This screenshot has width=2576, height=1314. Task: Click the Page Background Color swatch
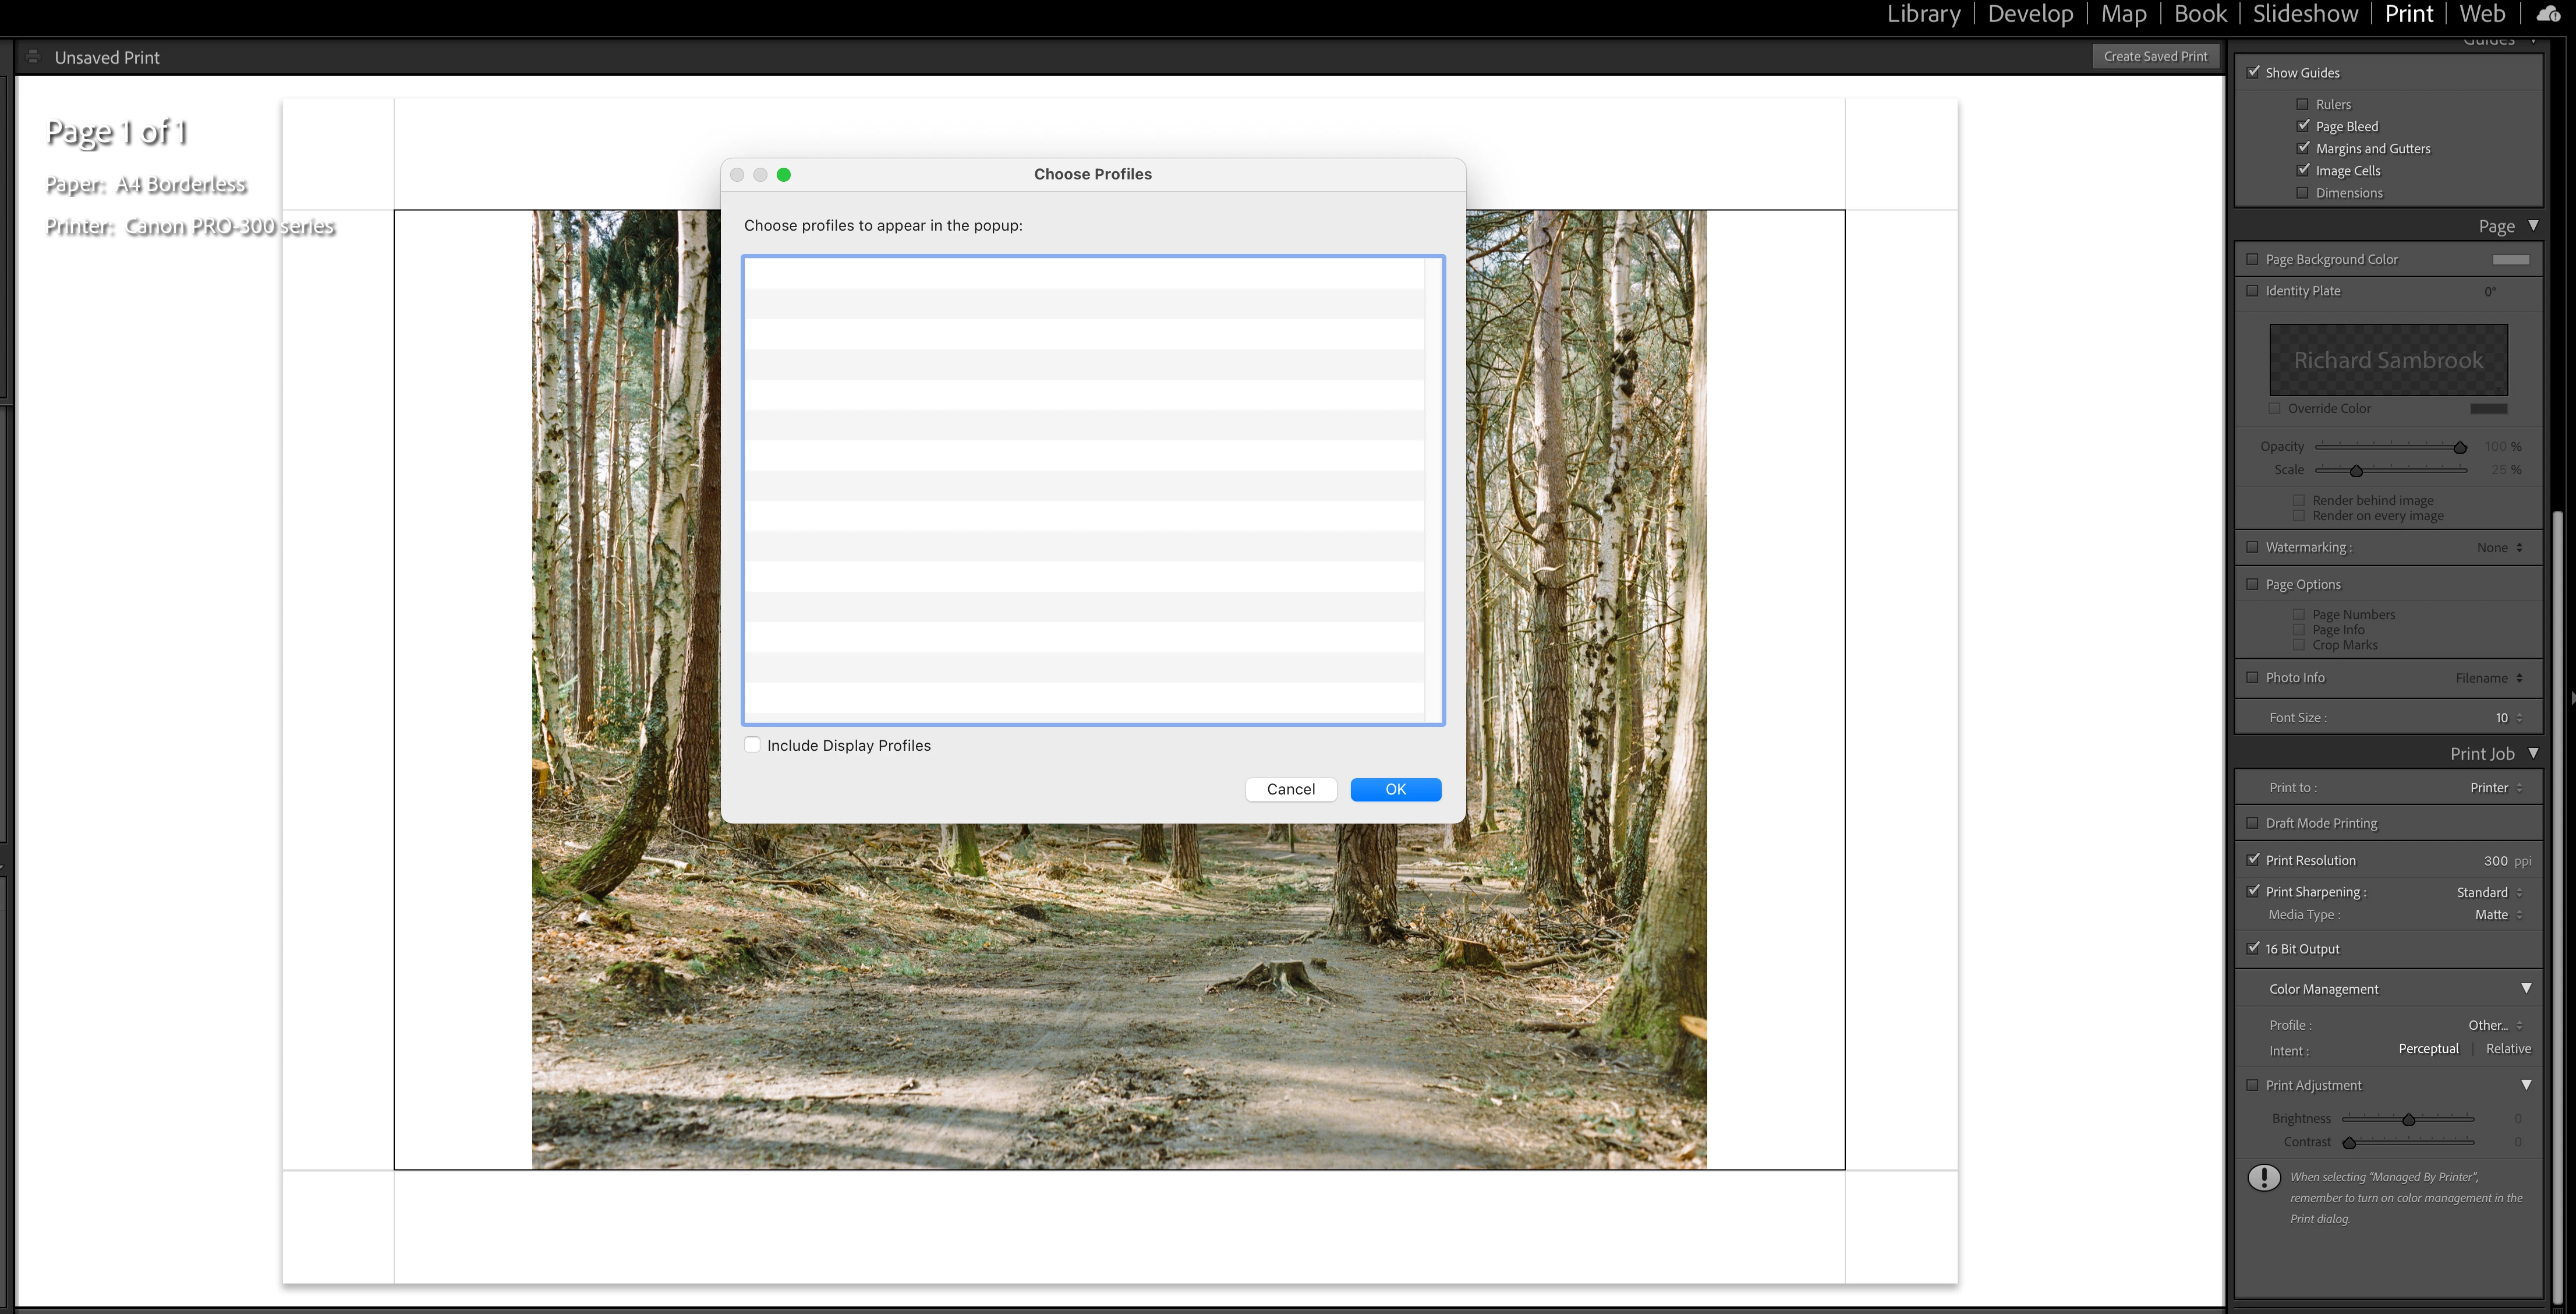click(x=2510, y=259)
